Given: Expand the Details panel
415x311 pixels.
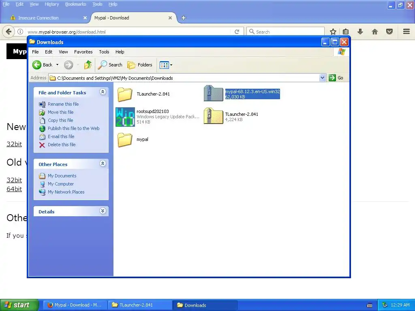Looking at the screenshot, I should point(103,211).
